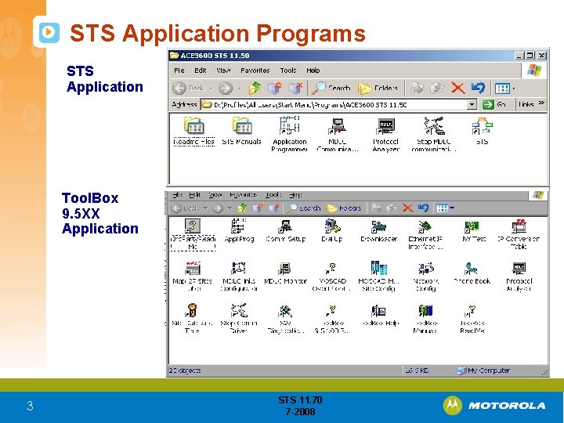This screenshot has height=423, width=564.
Task: Go Up one folder in ToolBox window
Action: (242, 208)
